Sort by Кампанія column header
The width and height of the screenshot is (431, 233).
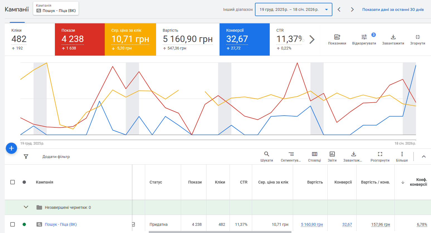pos(45,182)
